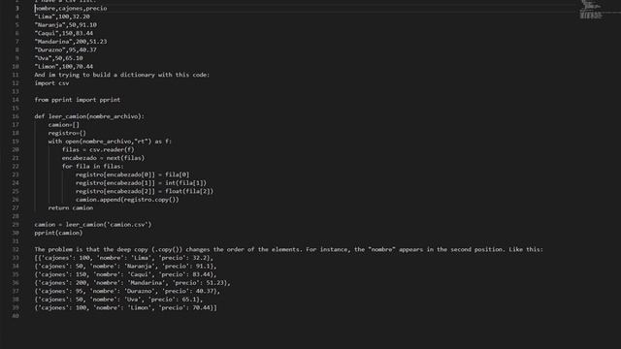Click "registro[encabezado[0]] = fila[0]" line
Image resolution: width=621 pixels, height=349 pixels.
click(133, 174)
